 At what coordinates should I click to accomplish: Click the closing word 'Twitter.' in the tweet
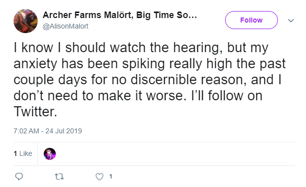click(35, 112)
